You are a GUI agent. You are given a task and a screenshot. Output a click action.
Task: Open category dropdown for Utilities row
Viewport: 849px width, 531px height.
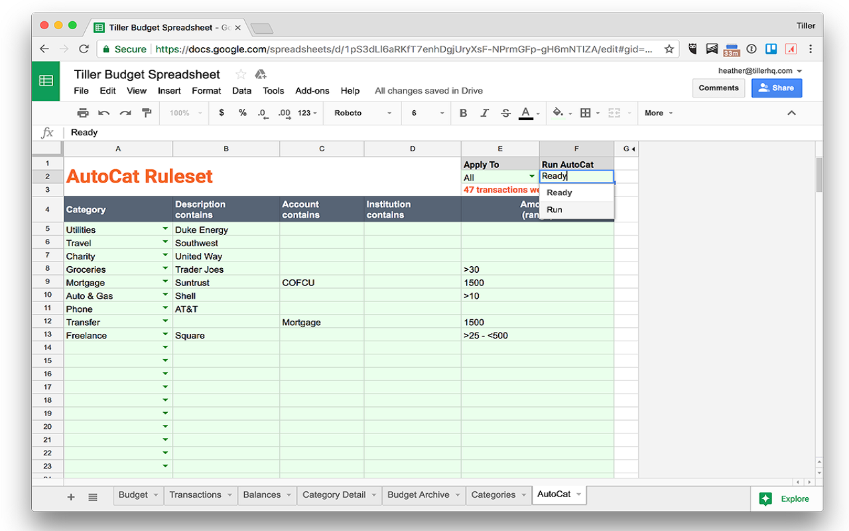(165, 228)
